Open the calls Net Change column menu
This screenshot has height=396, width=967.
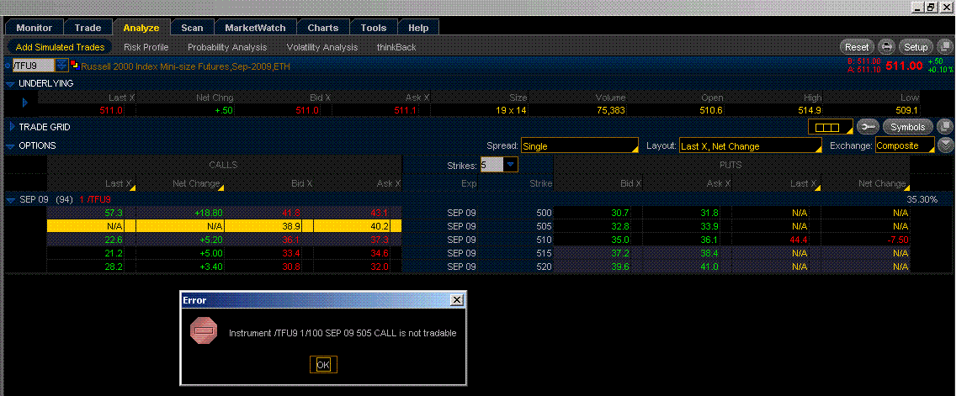tap(221, 187)
